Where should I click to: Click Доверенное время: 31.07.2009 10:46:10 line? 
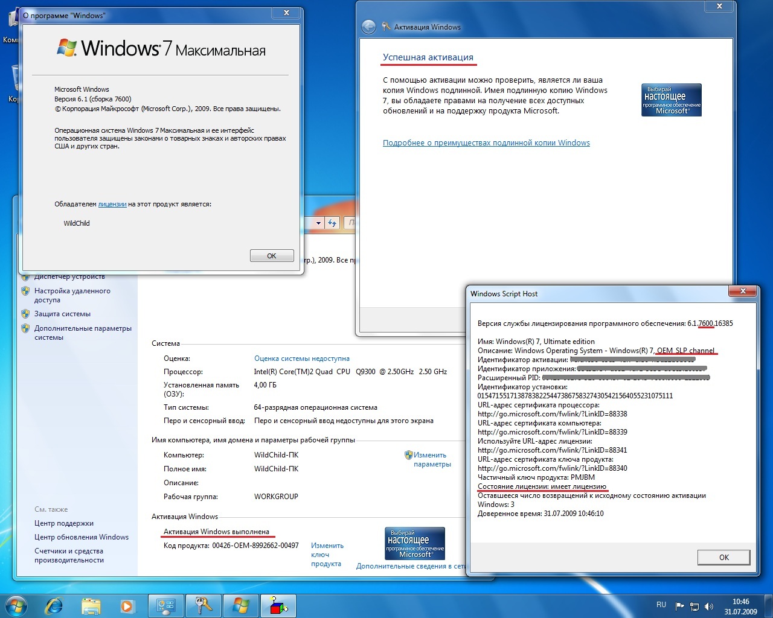(540, 514)
